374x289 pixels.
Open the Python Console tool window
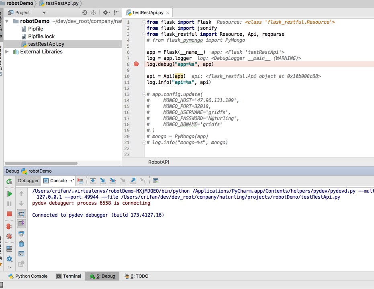tap(28, 276)
